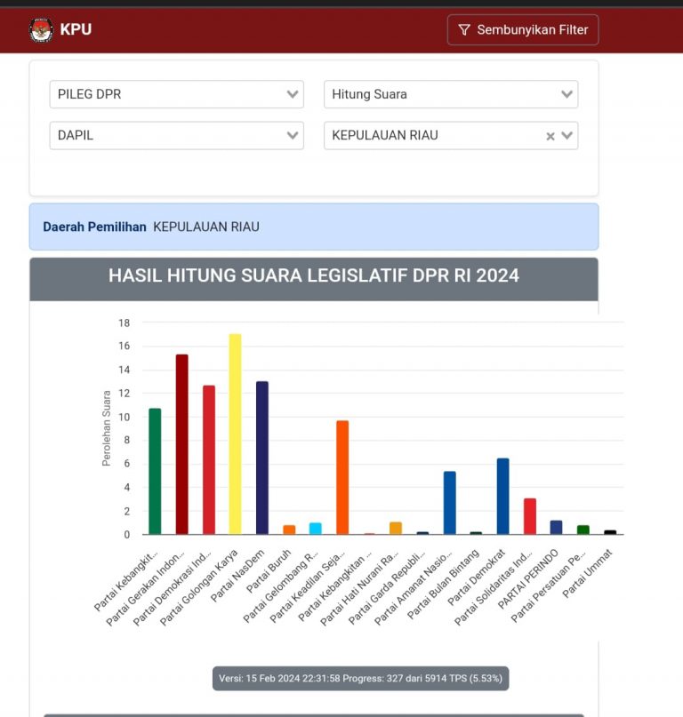Open the DAPIL dropdown

[177, 135]
